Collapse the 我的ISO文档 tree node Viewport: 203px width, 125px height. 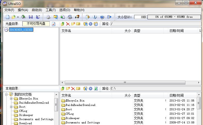click(x=6, y=94)
